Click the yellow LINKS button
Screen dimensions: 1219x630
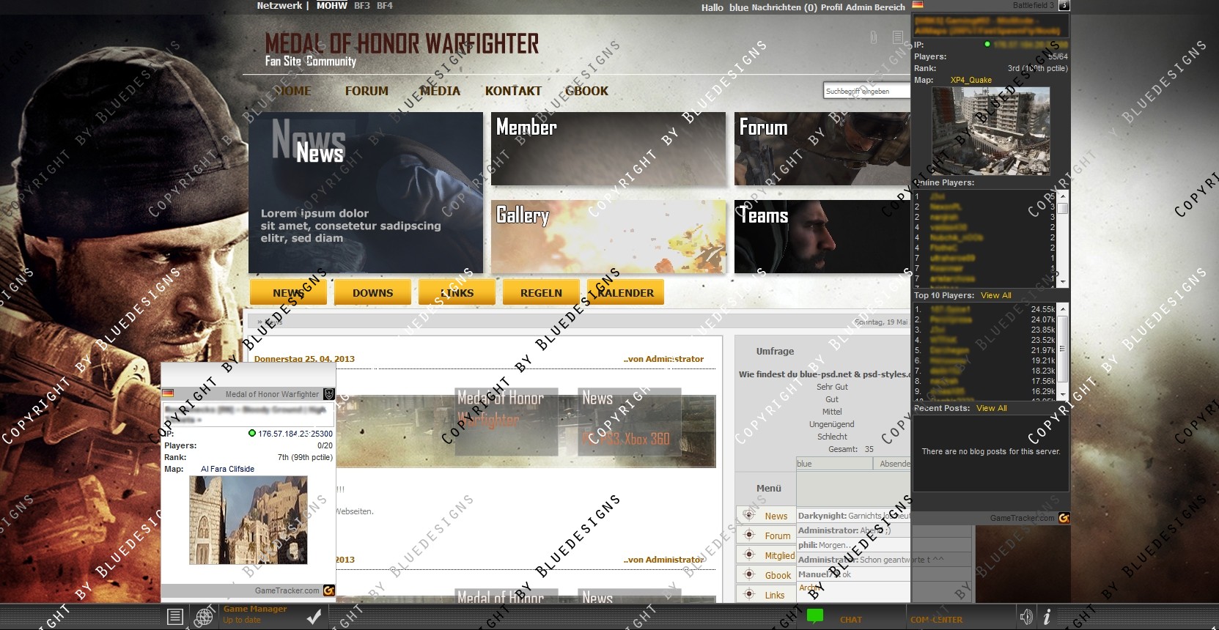(457, 292)
